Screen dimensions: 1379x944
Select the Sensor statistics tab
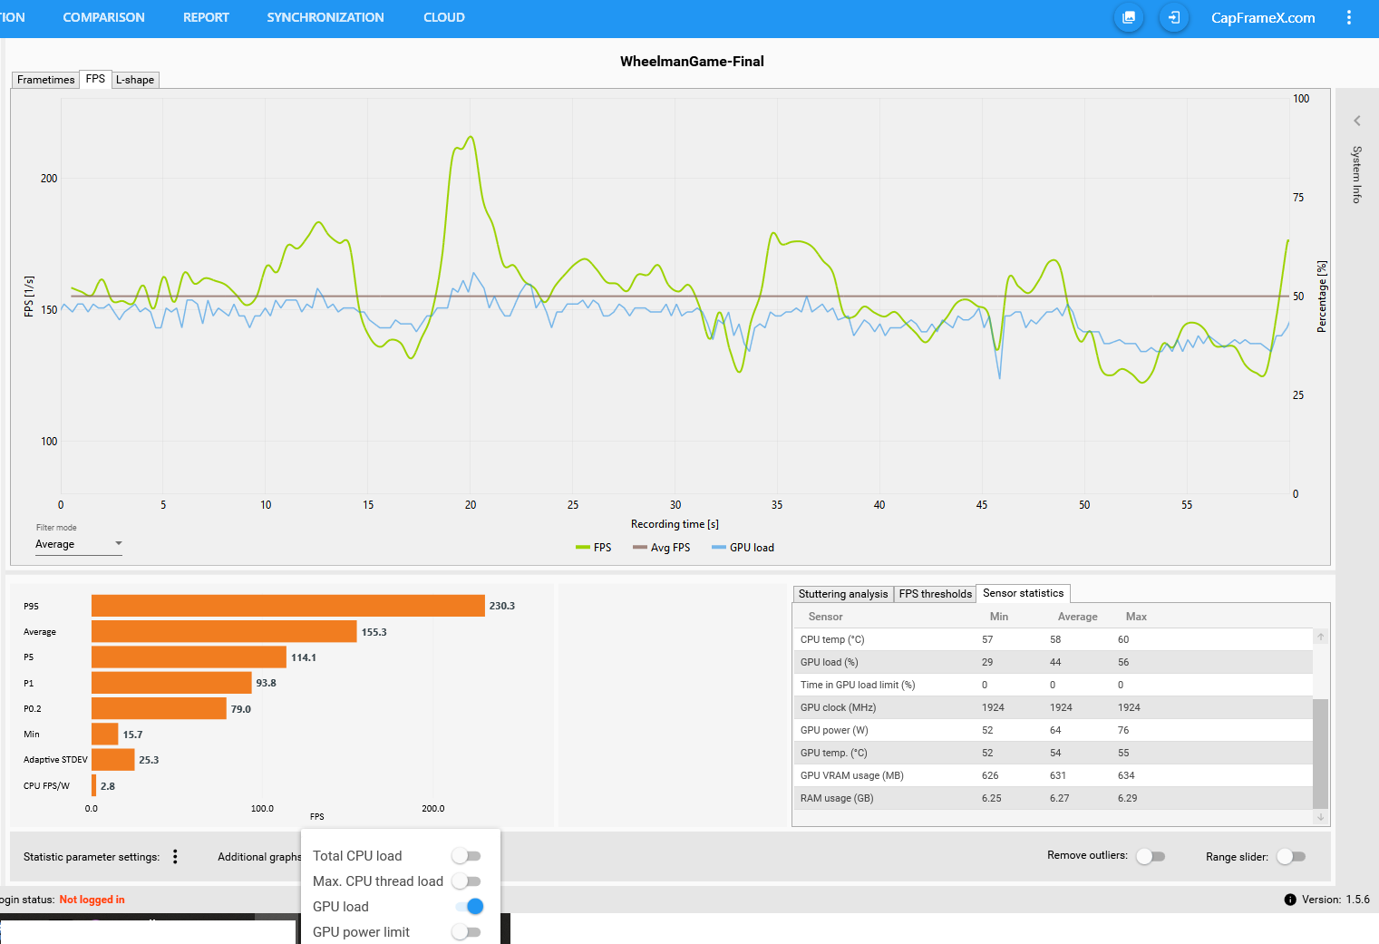click(1023, 593)
